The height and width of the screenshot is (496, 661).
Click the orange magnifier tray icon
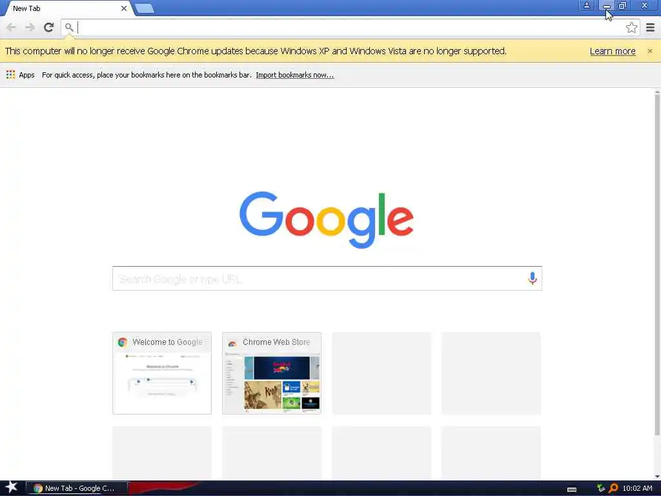[x=613, y=488]
